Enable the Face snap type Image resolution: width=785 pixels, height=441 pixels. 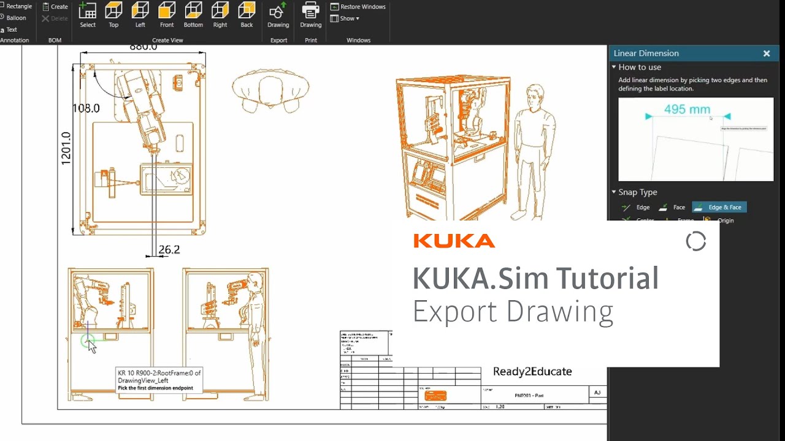click(672, 207)
